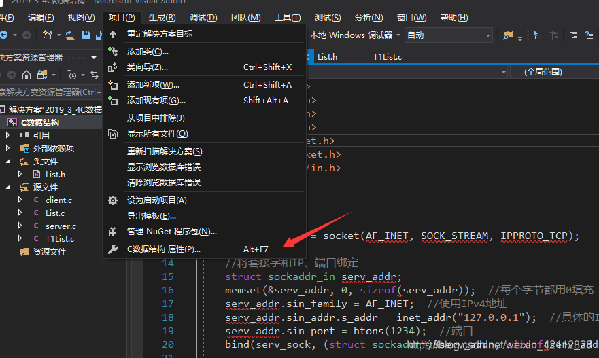Screen dimensions: 599x358
Task: Open the 生成(B) menu
Action: (162, 18)
